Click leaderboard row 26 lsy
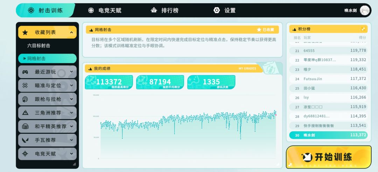378x172 pixels. point(328,97)
